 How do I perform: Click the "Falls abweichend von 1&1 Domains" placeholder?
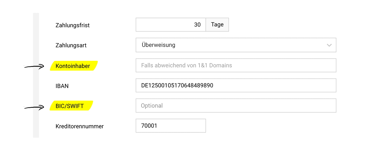tap(186, 65)
